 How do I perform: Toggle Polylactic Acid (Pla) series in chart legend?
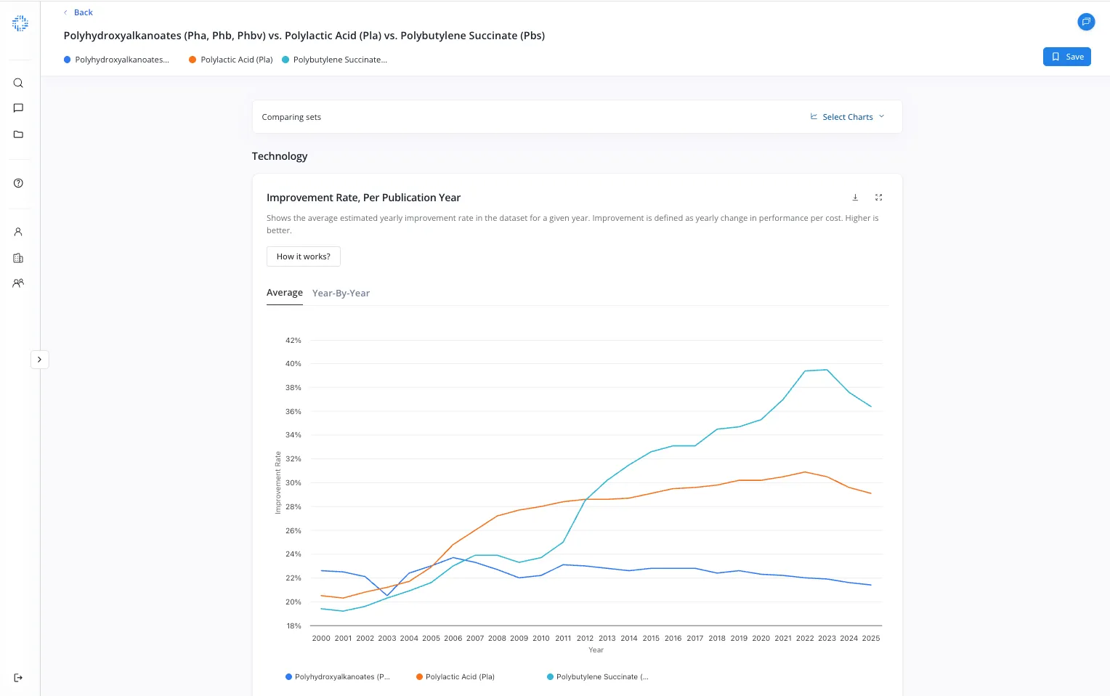tap(455, 677)
